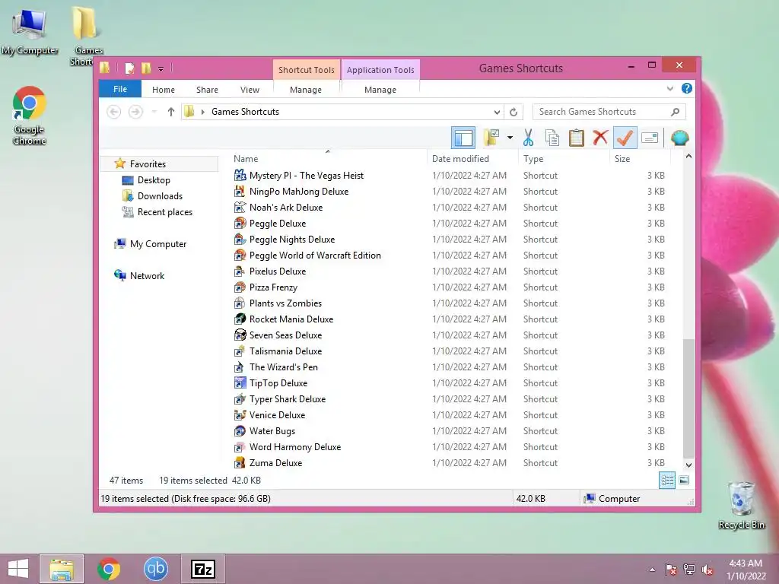779x584 pixels.
Task: Switch to large icons view in status bar
Action: 684,481
